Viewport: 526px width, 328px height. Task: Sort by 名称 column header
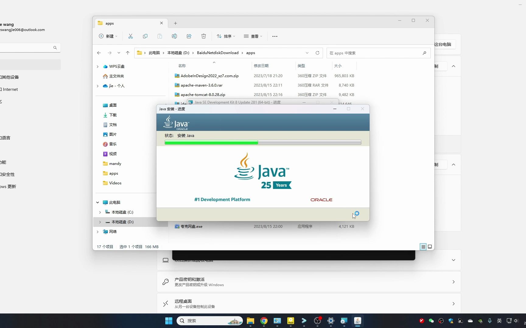(182, 66)
